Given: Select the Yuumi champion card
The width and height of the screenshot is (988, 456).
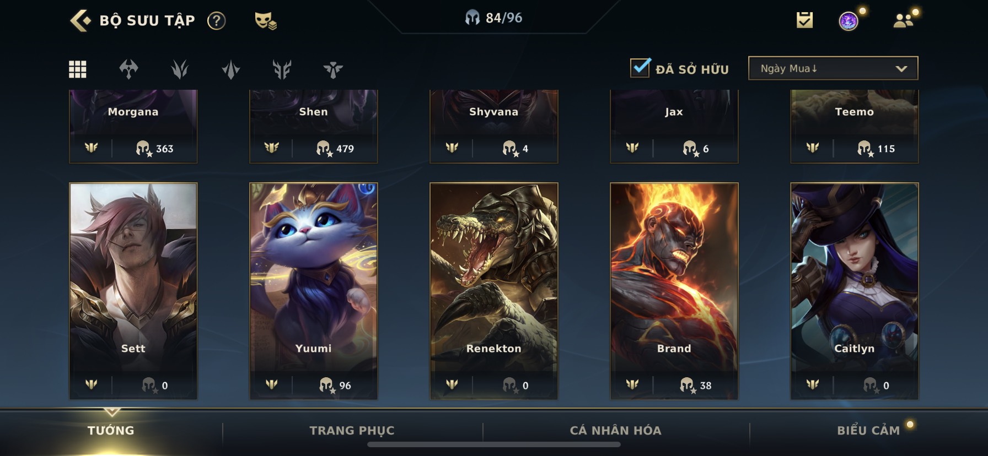Looking at the screenshot, I should pyautogui.click(x=314, y=291).
